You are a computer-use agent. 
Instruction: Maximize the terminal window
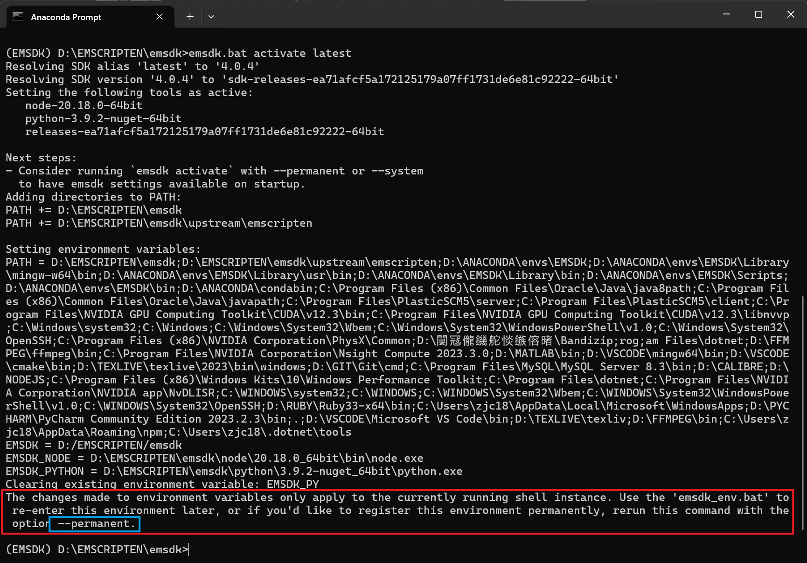758,14
